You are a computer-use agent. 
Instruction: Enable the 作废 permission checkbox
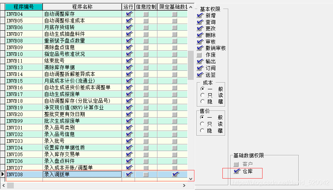point(199,55)
